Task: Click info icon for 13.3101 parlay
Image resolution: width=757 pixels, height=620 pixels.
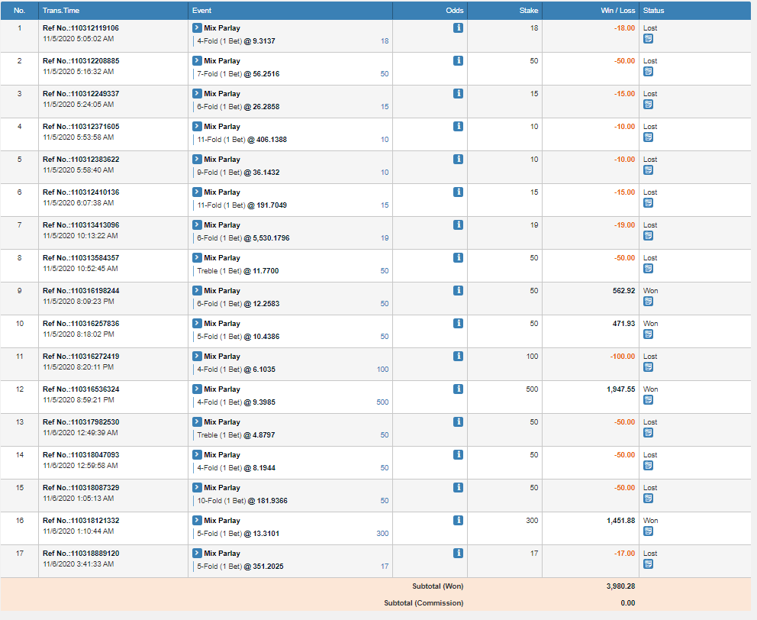Action: (458, 521)
